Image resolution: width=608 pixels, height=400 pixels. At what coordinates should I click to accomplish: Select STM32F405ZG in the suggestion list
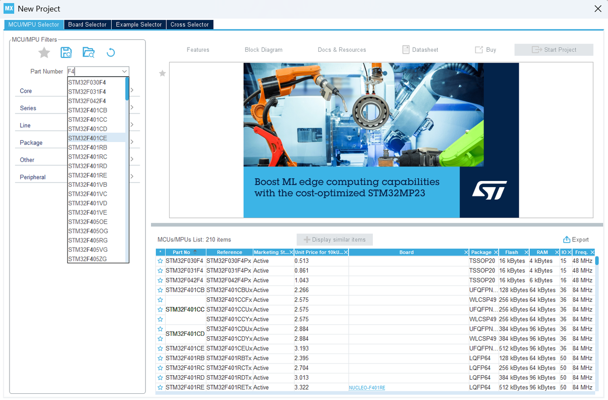pyautogui.click(x=96, y=259)
